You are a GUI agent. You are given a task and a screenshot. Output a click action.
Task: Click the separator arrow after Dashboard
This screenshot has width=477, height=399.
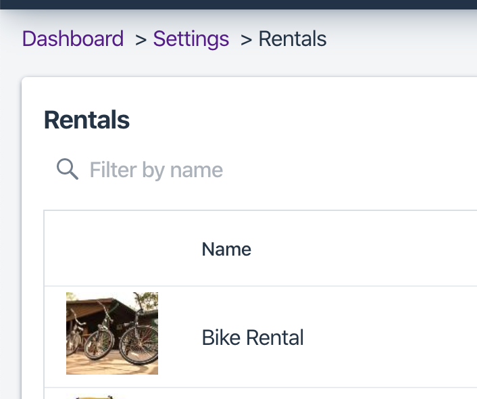point(141,39)
